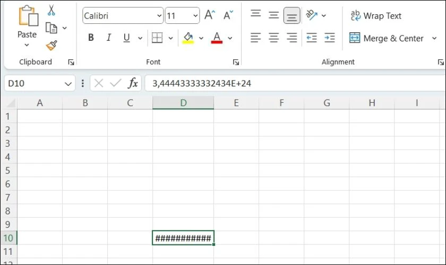Viewport: 446px width, 265px height.
Task: Select column G header
Action: 327,103
